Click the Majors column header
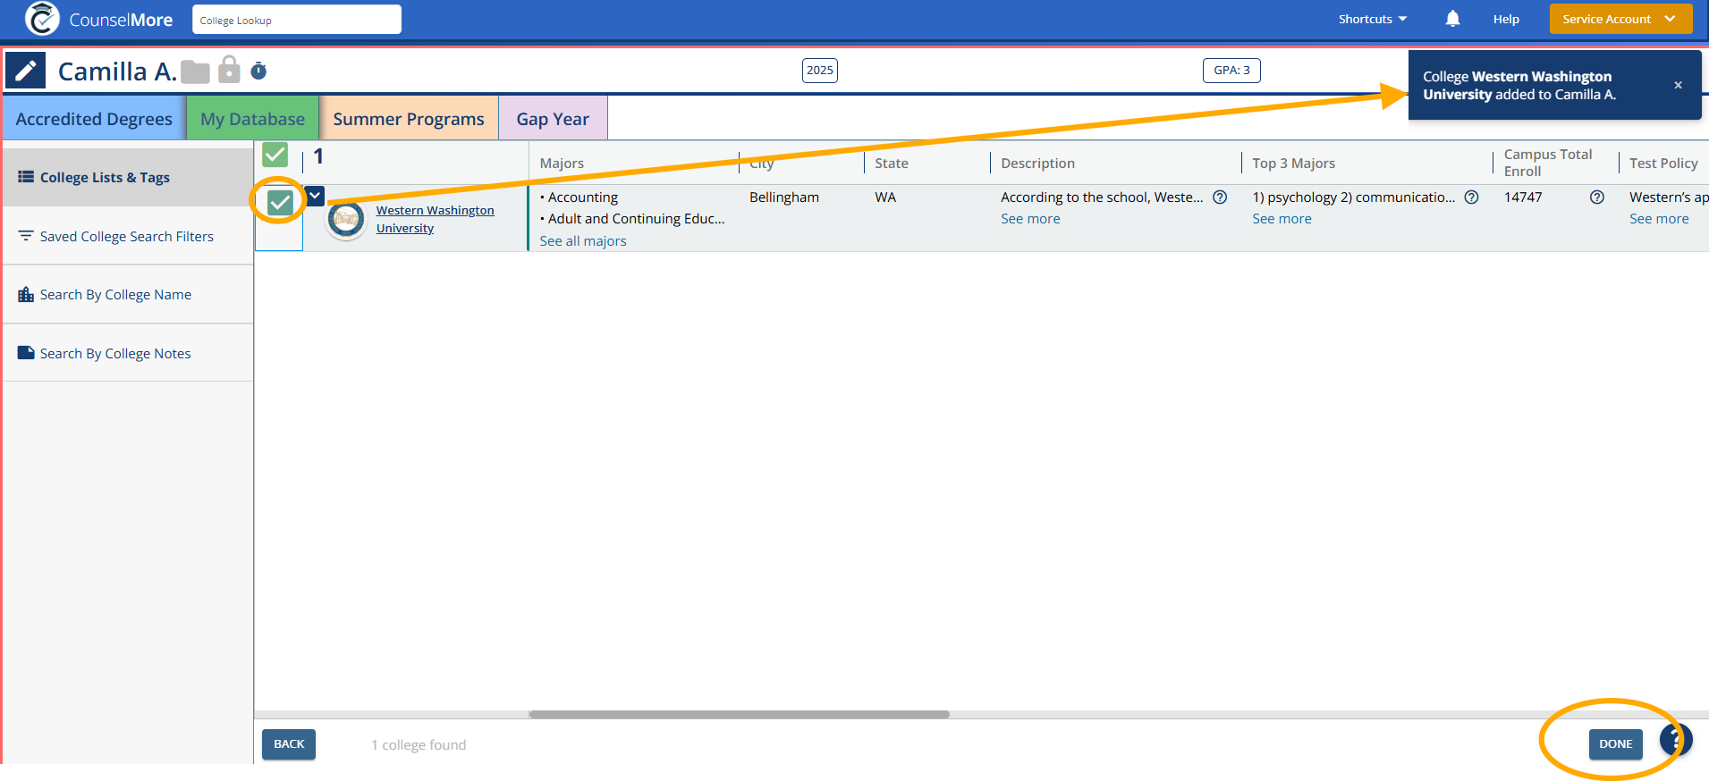This screenshot has height=781, width=1709. [562, 163]
